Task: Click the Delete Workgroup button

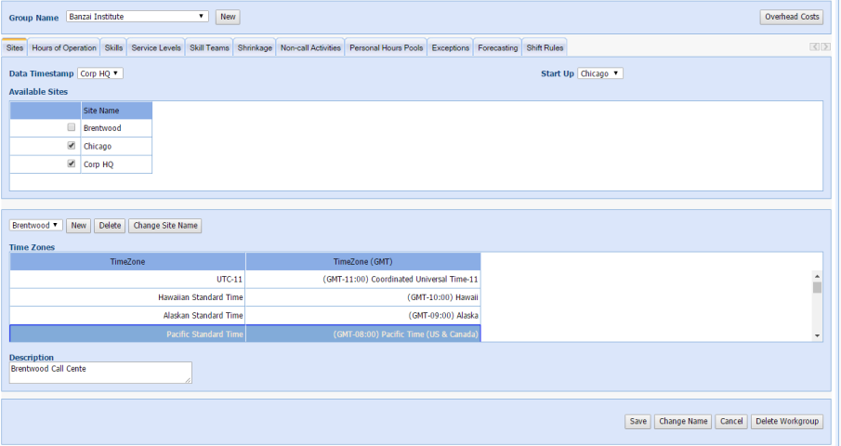Action: coord(786,421)
